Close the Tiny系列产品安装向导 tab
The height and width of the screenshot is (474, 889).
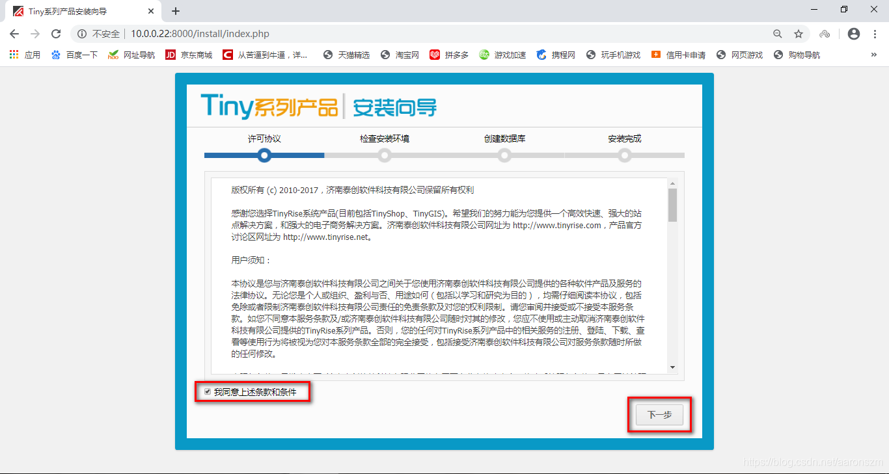pyautogui.click(x=151, y=11)
